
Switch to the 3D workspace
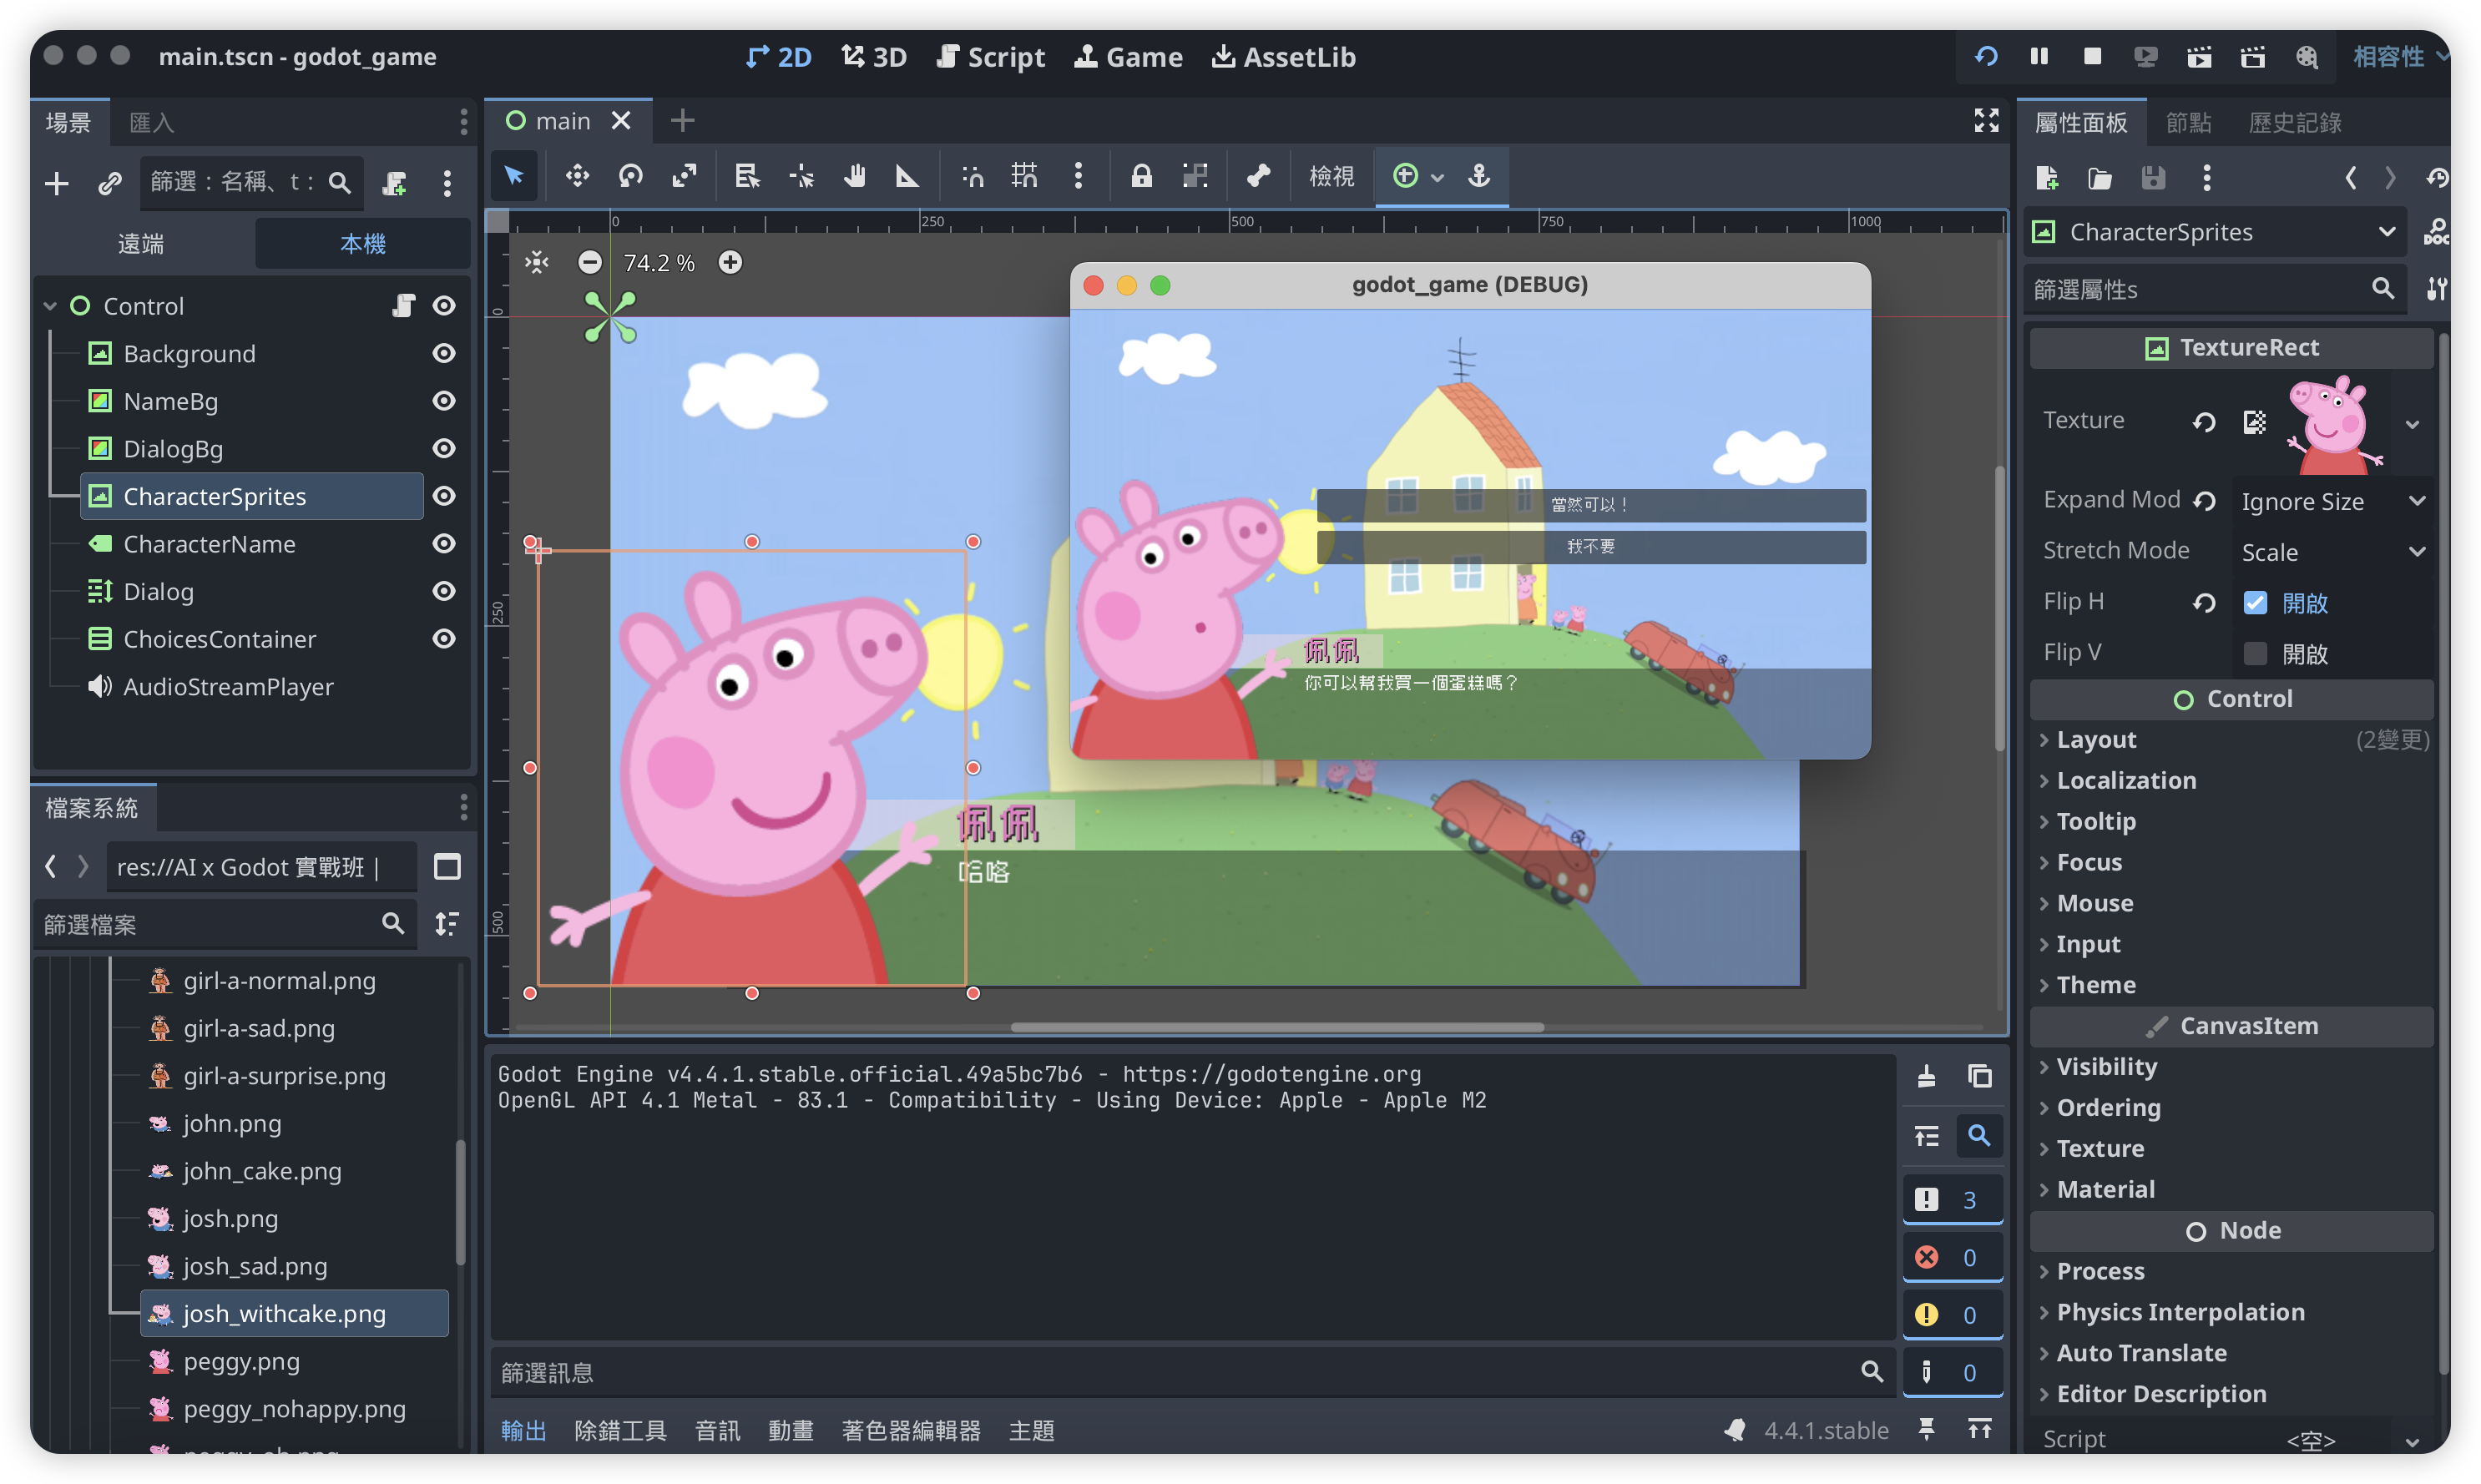[874, 57]
